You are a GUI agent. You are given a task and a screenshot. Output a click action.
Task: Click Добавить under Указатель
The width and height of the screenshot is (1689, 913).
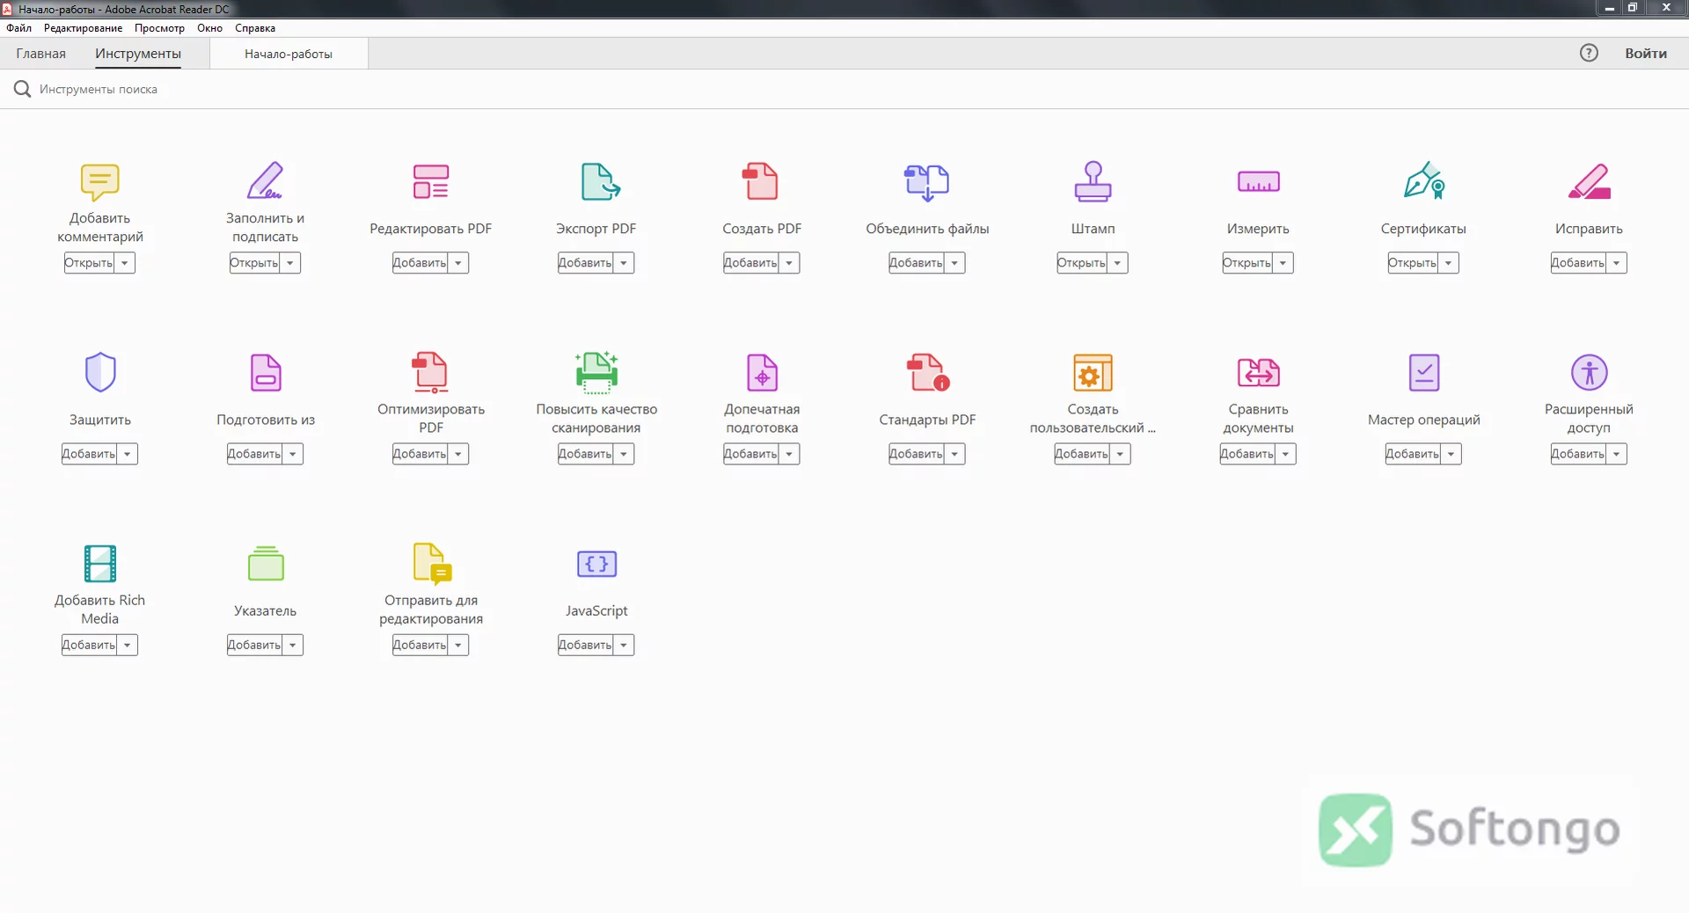pos(254,645)
